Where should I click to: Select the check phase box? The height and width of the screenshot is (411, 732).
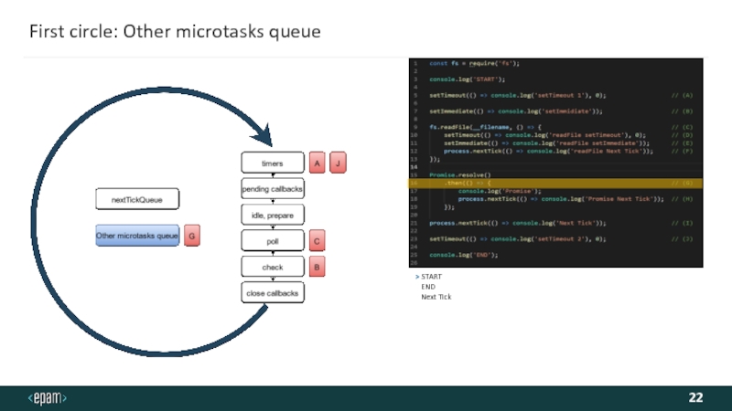[272, 267]
